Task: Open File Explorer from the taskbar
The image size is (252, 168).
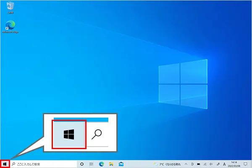Action: pyautogui.click(x=111, y=164)
